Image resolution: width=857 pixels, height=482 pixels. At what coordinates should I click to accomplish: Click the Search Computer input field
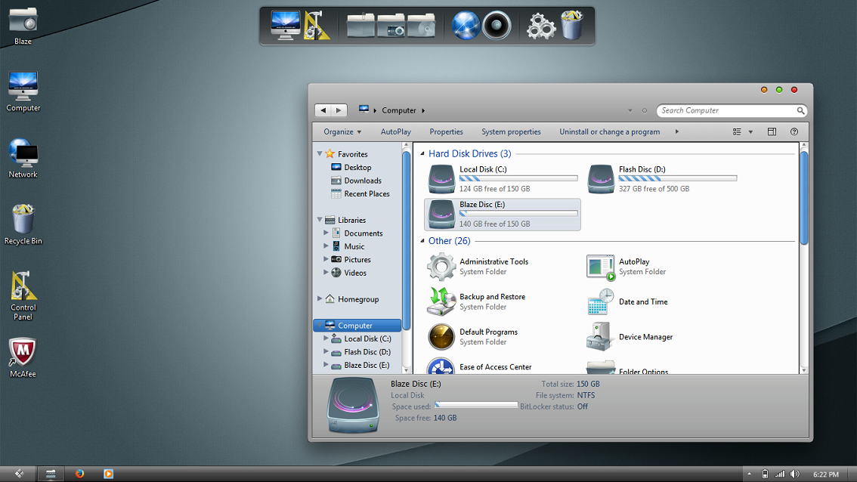tap(726, 110)
